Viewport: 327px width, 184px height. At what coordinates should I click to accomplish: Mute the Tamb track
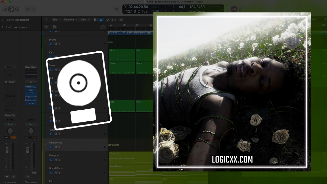pos(56,134)
